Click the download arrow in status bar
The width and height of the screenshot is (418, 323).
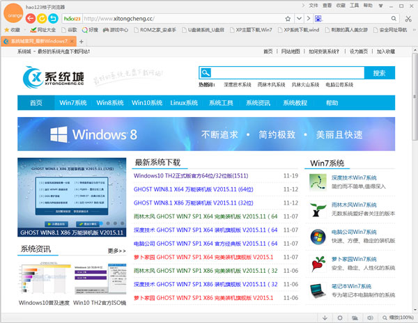click(x=325, y=317)
